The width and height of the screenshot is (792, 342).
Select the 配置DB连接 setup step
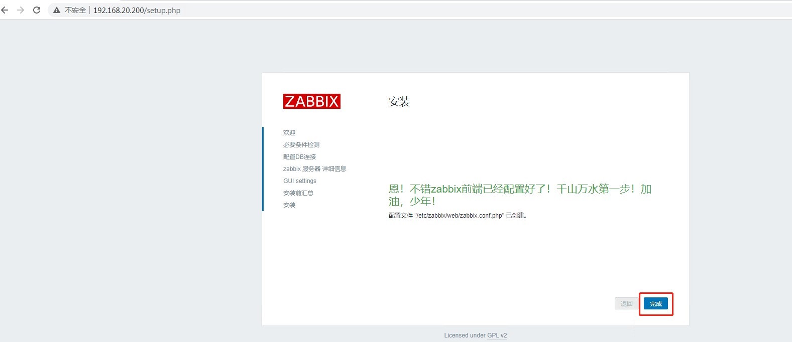(x=299, y=157)
